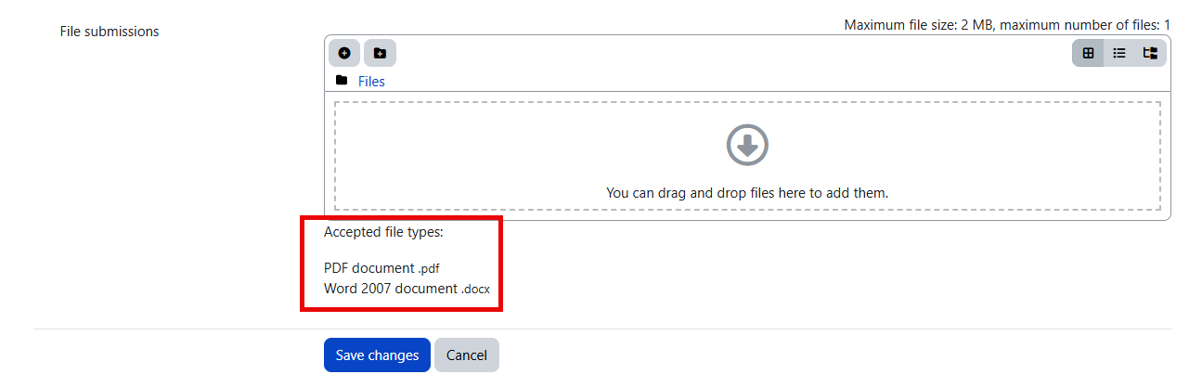Click the Add file icon
Image resolution: width=1189 pixels, height=387 pixels.
[x=343, y=53]
